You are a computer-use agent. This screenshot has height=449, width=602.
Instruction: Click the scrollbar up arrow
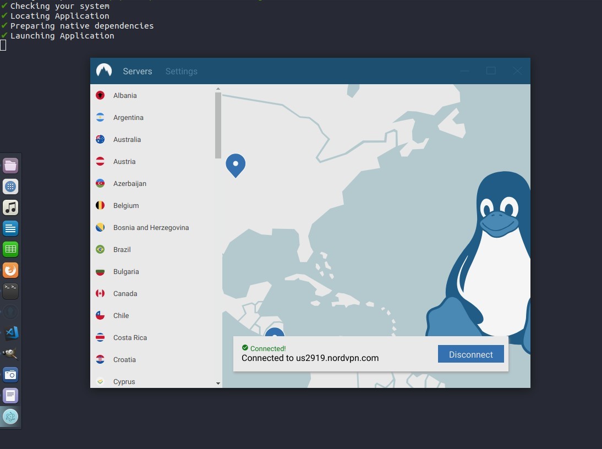pyautogui.click(x=218, y=89)
